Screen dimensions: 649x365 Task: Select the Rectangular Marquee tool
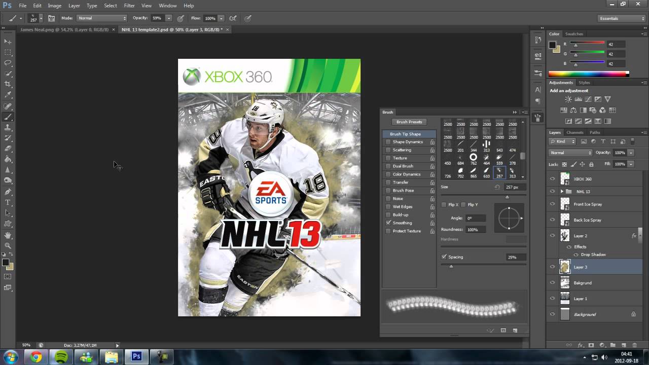[8, 52]
